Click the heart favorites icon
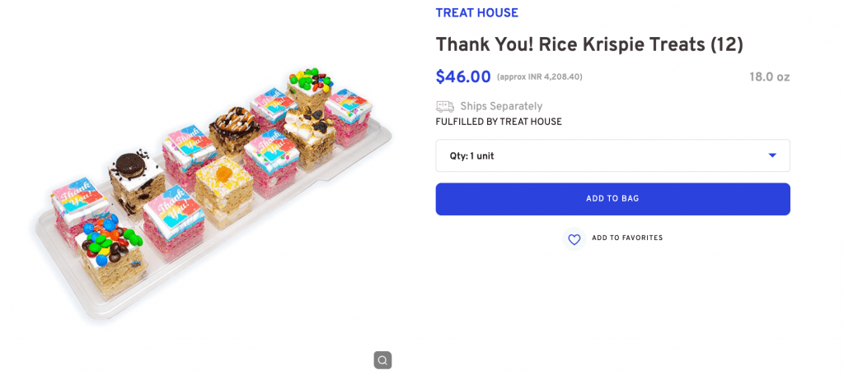Image resolution: width=844 pixels, height=375 pixels. coord(574,239)
